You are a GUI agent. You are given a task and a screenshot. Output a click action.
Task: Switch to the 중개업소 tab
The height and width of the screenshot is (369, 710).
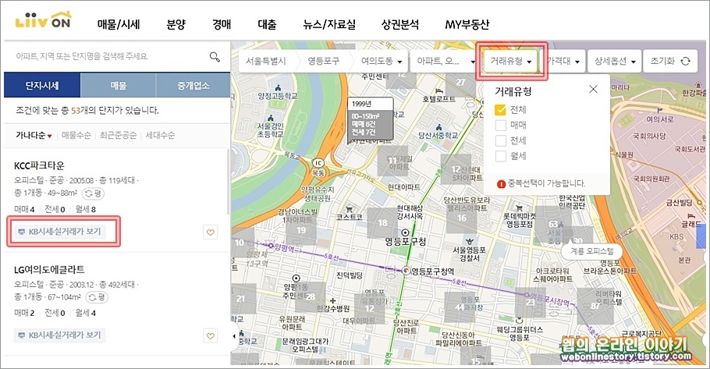193,85
